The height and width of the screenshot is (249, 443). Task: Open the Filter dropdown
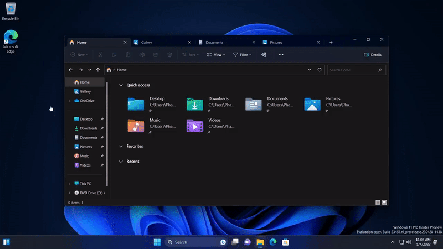point(243,55)
